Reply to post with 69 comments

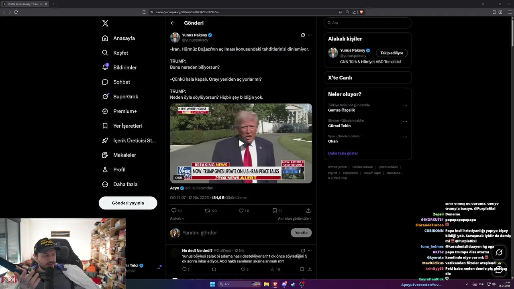click(176, 210)
